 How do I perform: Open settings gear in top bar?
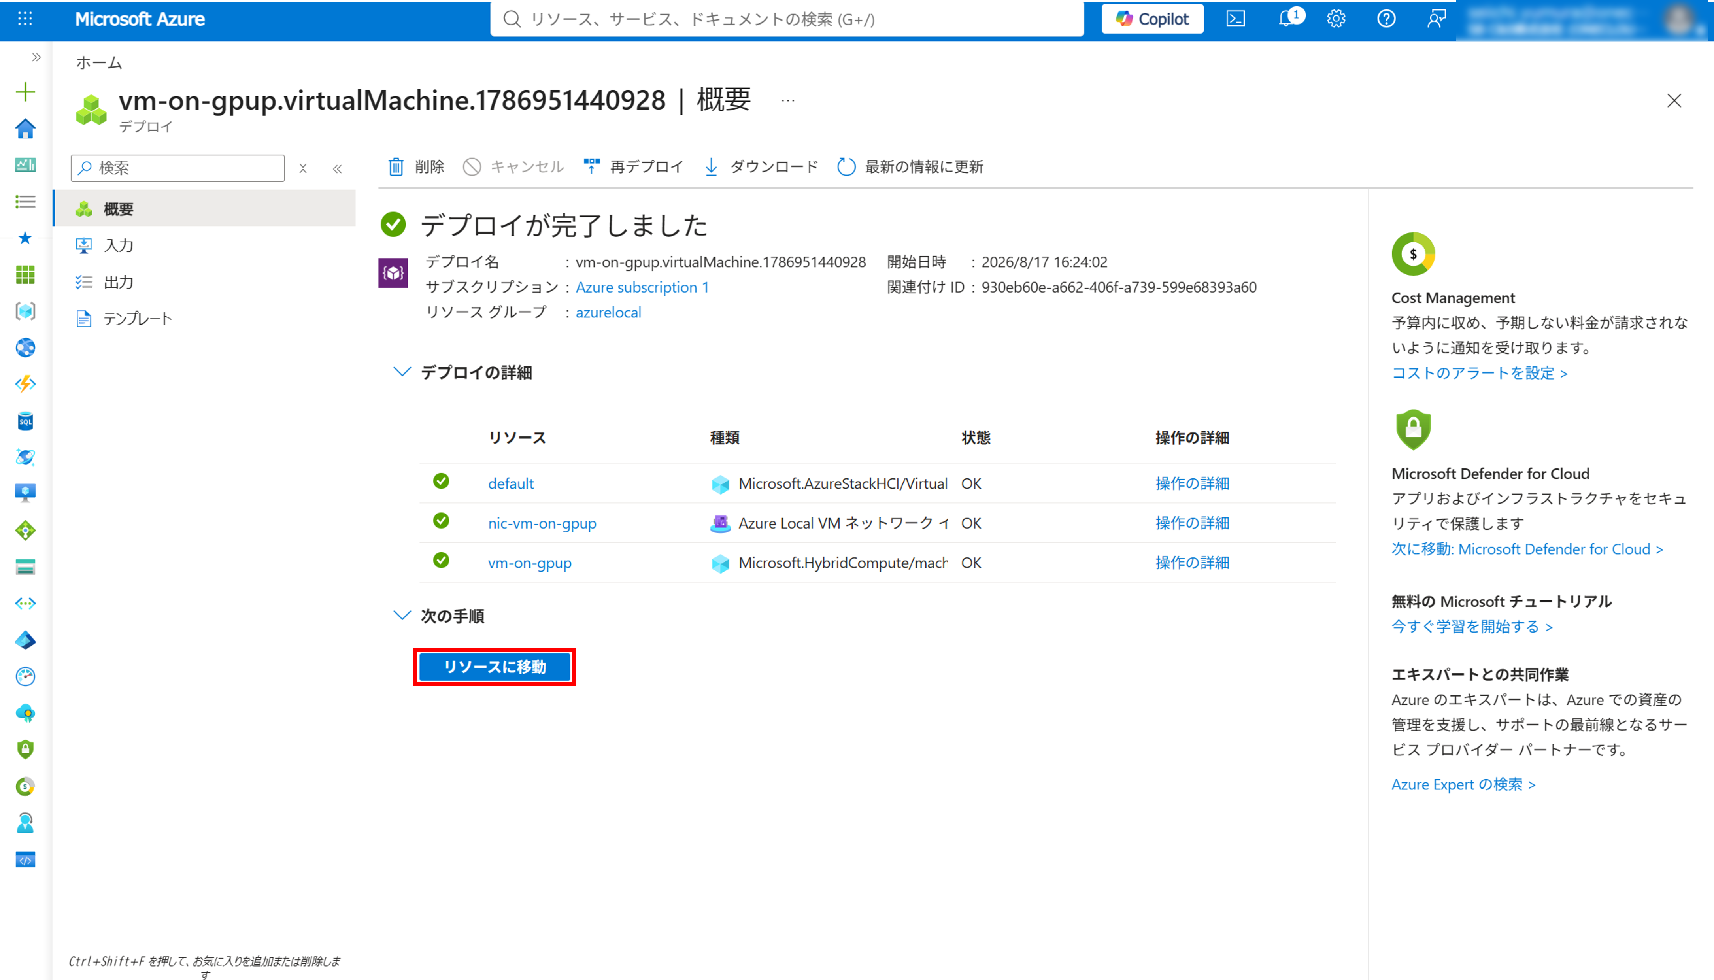coord(1336,19)
